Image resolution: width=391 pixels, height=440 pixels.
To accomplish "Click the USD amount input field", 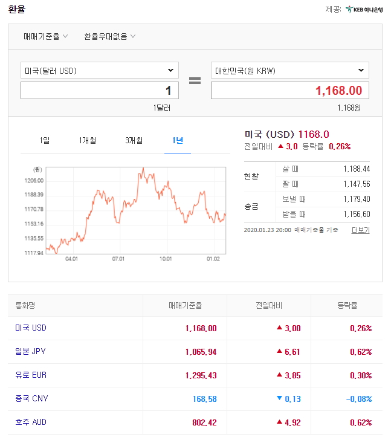I will 100,91.
